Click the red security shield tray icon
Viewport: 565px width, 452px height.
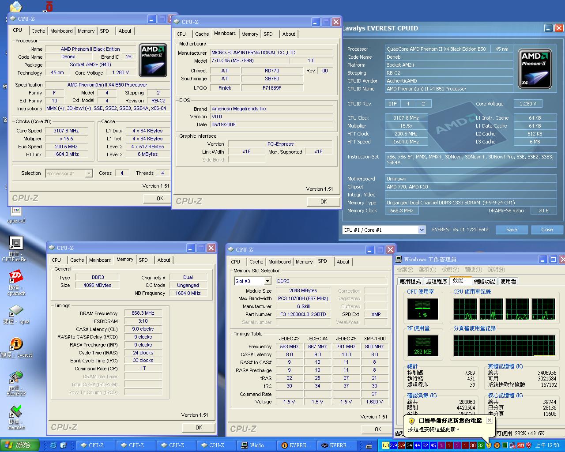coord(528,445)
